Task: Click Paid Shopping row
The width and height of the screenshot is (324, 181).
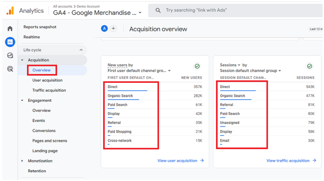Action: click(155, 132)
